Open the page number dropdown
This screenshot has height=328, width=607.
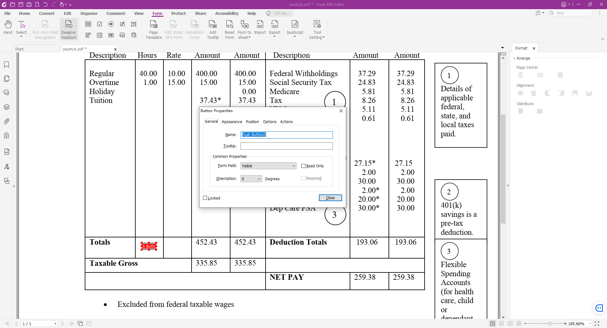[55, 324]
